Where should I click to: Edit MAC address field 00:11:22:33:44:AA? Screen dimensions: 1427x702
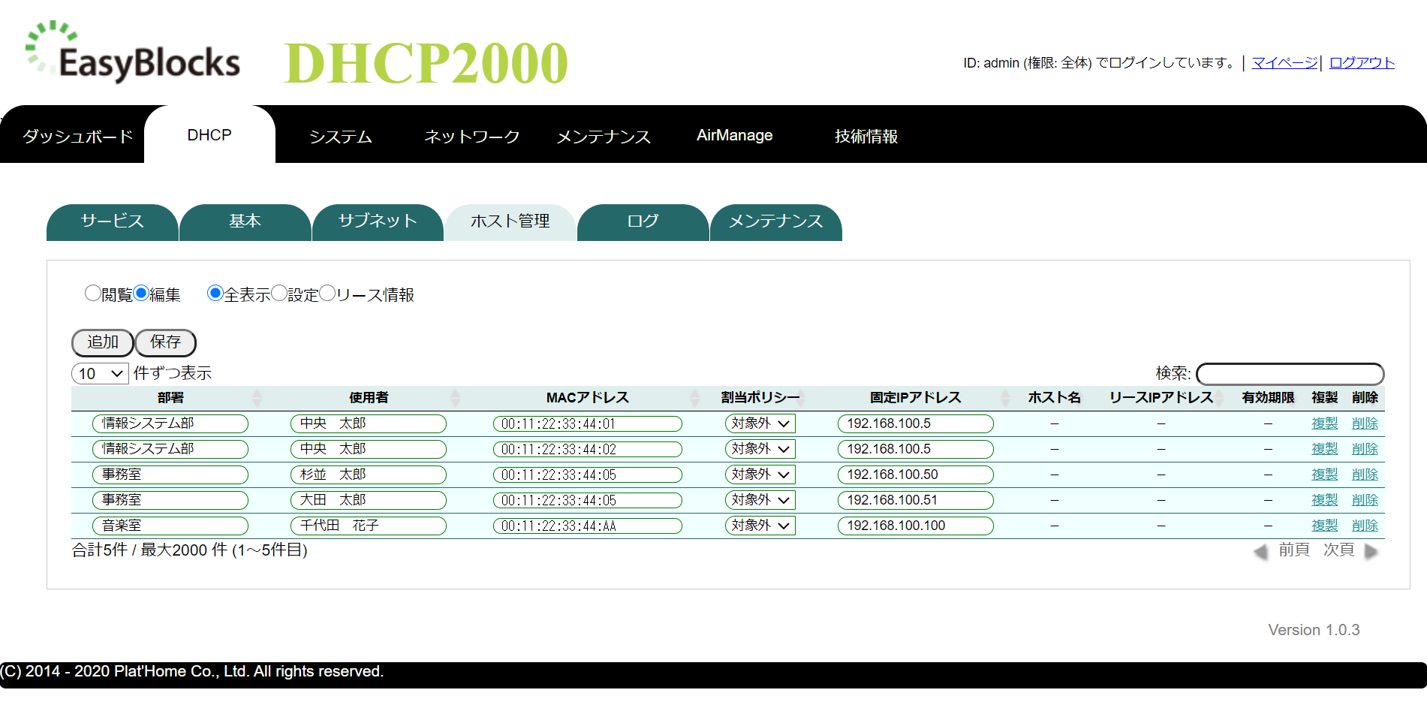click(588, 526)
